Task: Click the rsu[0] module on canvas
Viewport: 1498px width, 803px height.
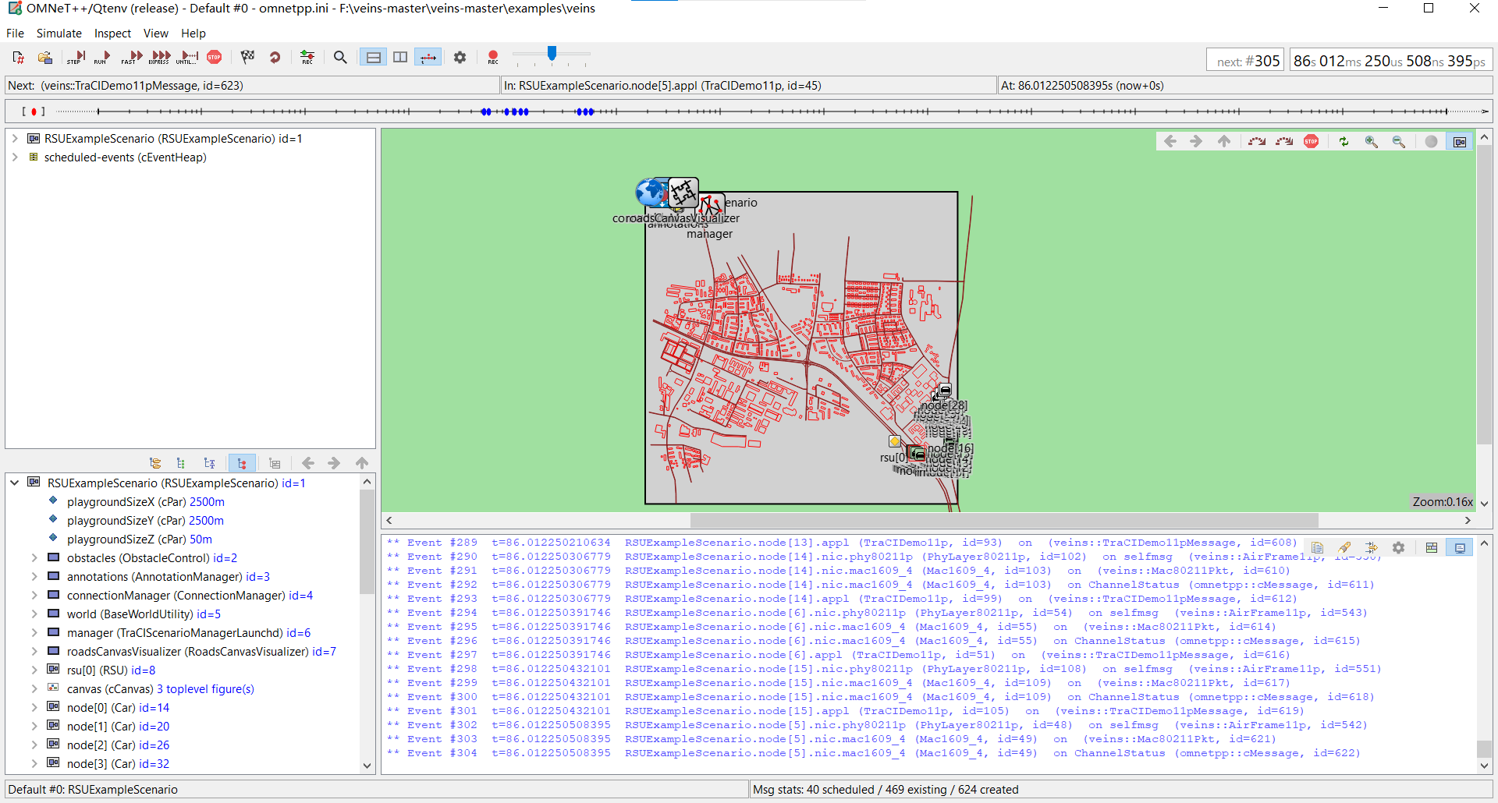Action: click(895, 442)
